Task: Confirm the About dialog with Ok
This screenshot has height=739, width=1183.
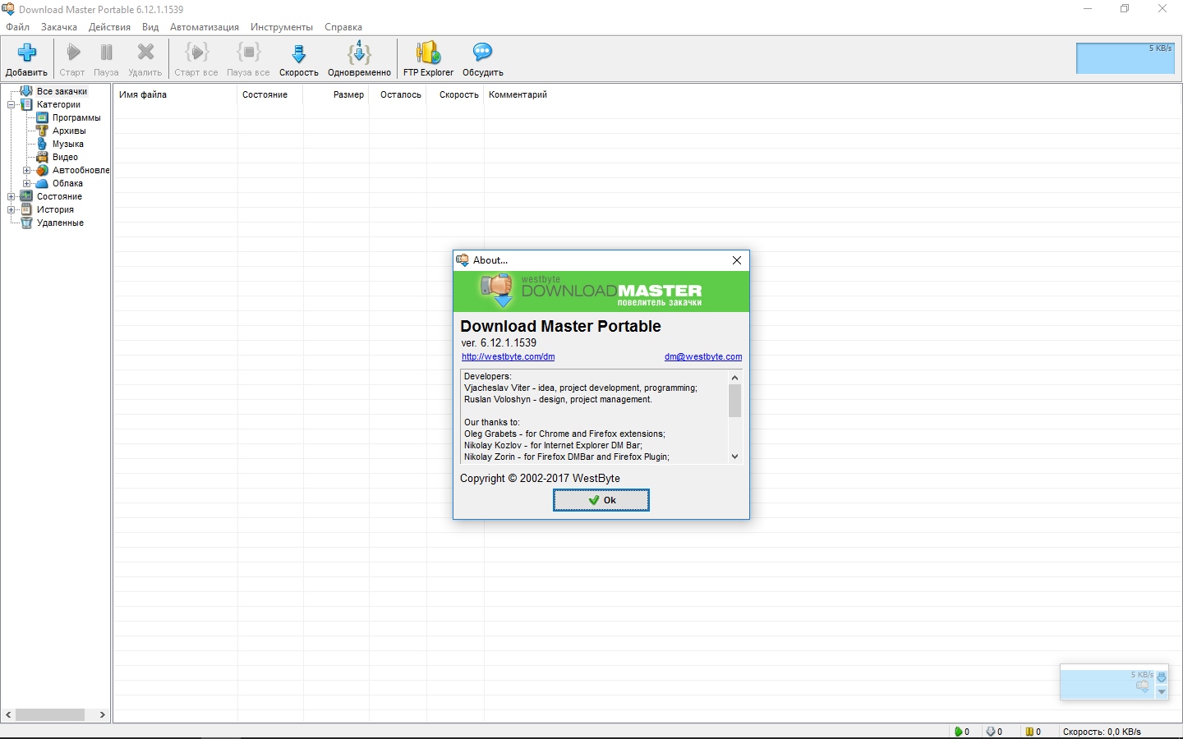Action: pyautogui.click(x=601, y=500)
